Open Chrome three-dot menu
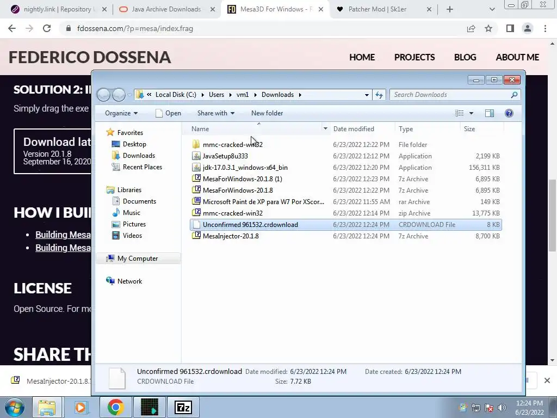 point(545,28)
